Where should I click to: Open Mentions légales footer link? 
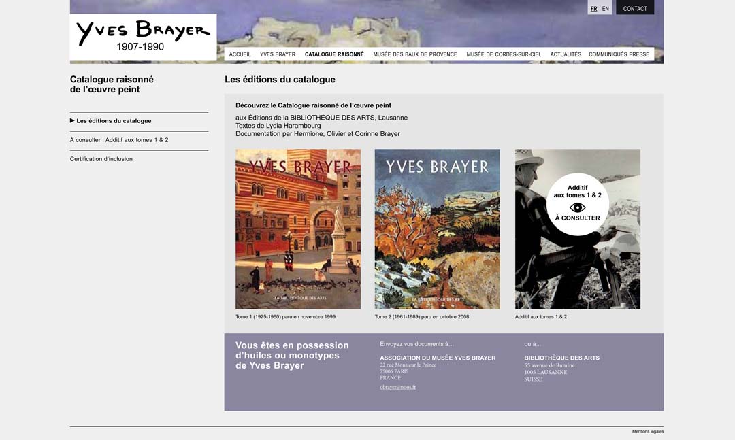648,432
